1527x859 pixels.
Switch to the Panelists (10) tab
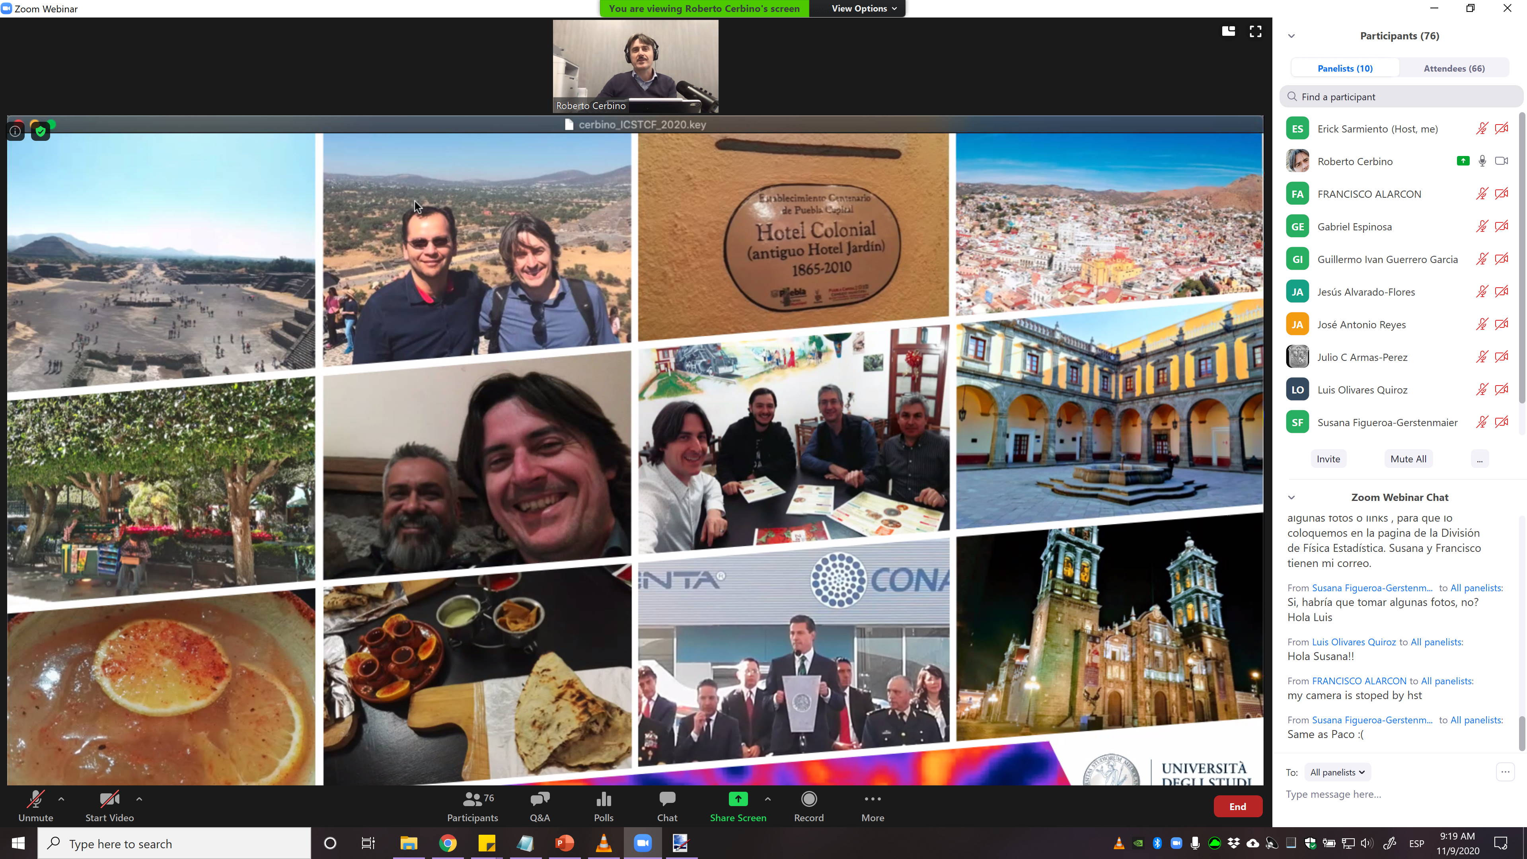click(1345, 68)
